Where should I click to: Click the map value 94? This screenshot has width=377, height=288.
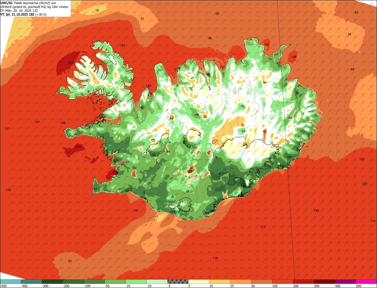coord(168,152)
